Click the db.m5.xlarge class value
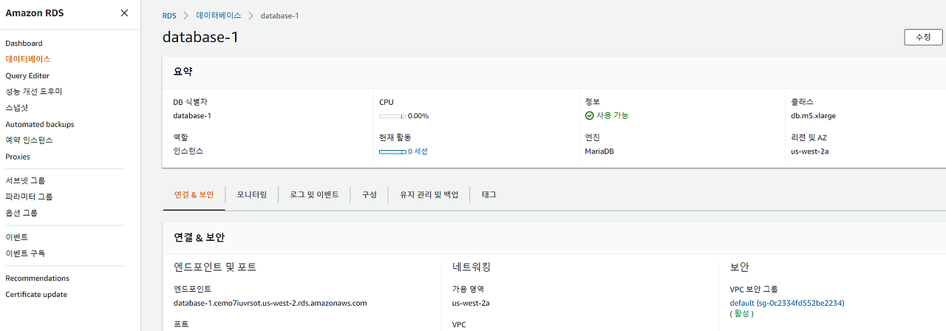The height and width of the screenshot is (331, 946). 813,116
